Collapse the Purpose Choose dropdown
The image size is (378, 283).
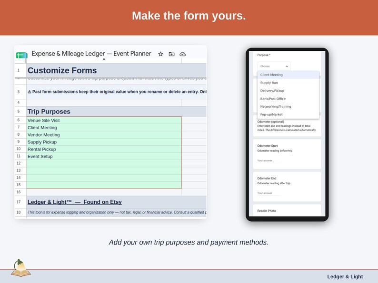click(274, 66)
